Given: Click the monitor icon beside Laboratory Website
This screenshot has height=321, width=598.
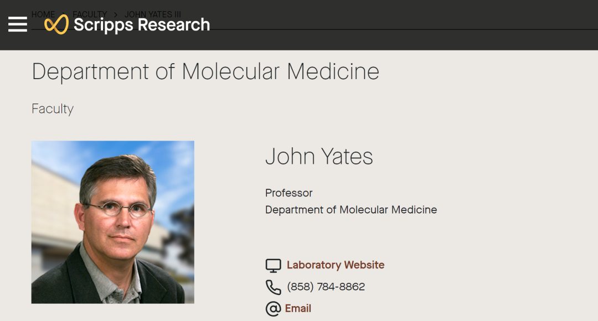Looking at the screenshot, I should (x=273, y=266).
